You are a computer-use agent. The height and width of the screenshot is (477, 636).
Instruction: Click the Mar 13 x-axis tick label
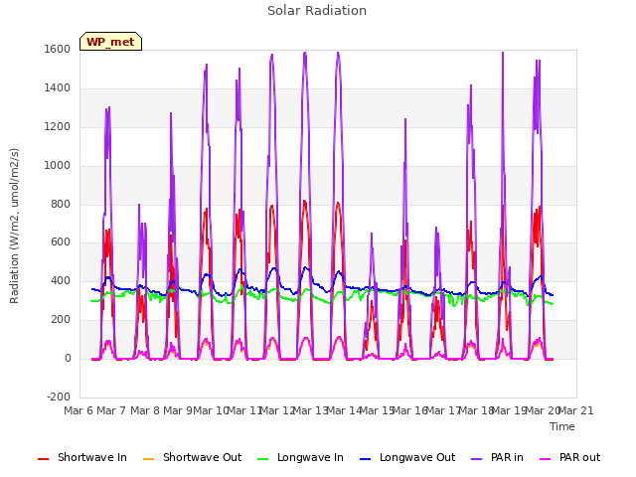[x=310, y=410]
